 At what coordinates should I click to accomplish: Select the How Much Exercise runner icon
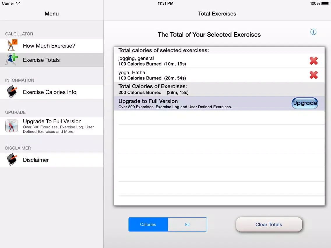click(x=12, y=46)
